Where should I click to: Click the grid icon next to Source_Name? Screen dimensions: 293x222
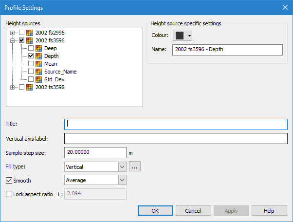pos(39,72)
